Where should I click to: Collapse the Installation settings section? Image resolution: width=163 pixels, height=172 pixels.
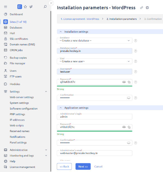click(x=61, y=32)
